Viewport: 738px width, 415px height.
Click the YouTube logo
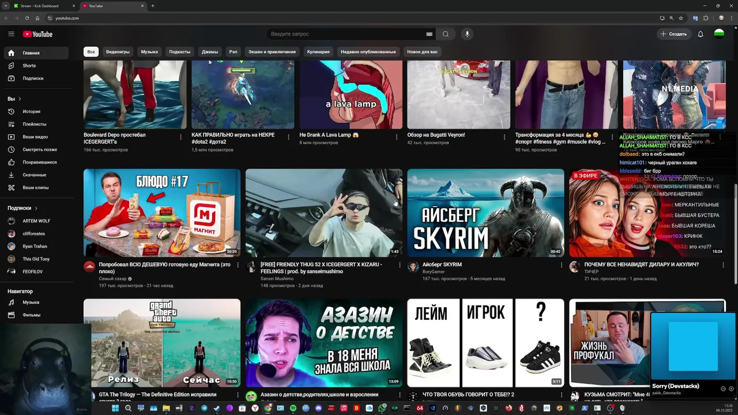point(37,34)
